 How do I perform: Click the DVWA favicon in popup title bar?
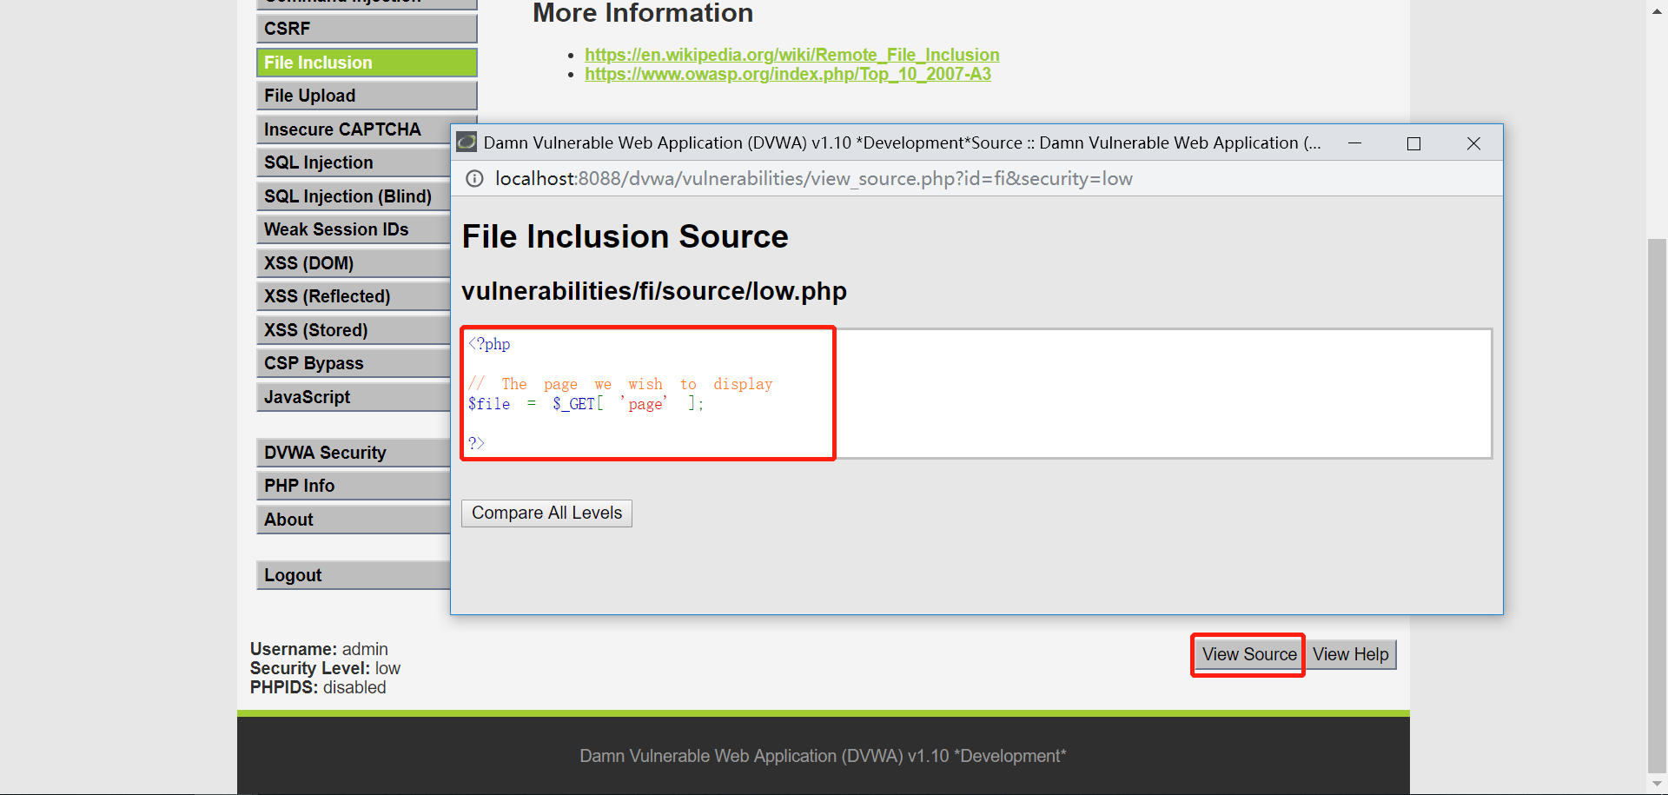click(x=467, y=142)
